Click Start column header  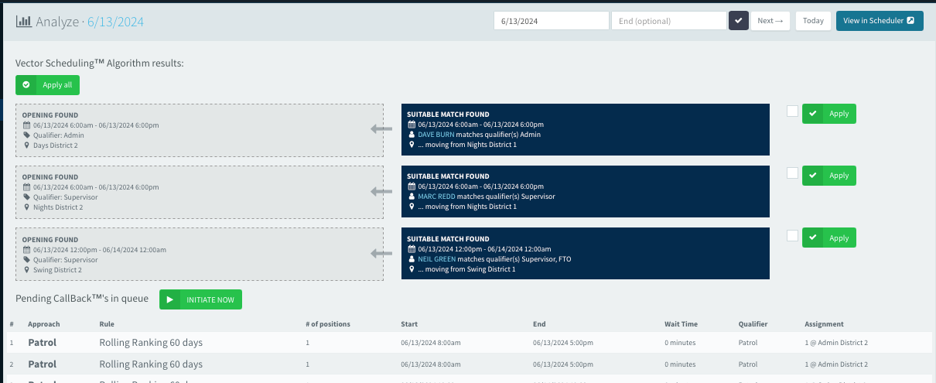(409, 324)
